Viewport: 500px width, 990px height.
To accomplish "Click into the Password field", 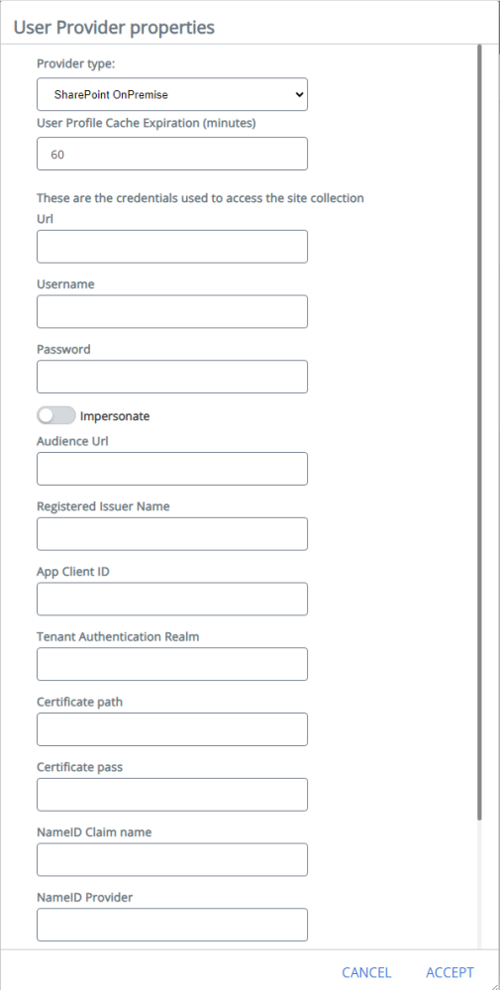I will tap(172, 377).
